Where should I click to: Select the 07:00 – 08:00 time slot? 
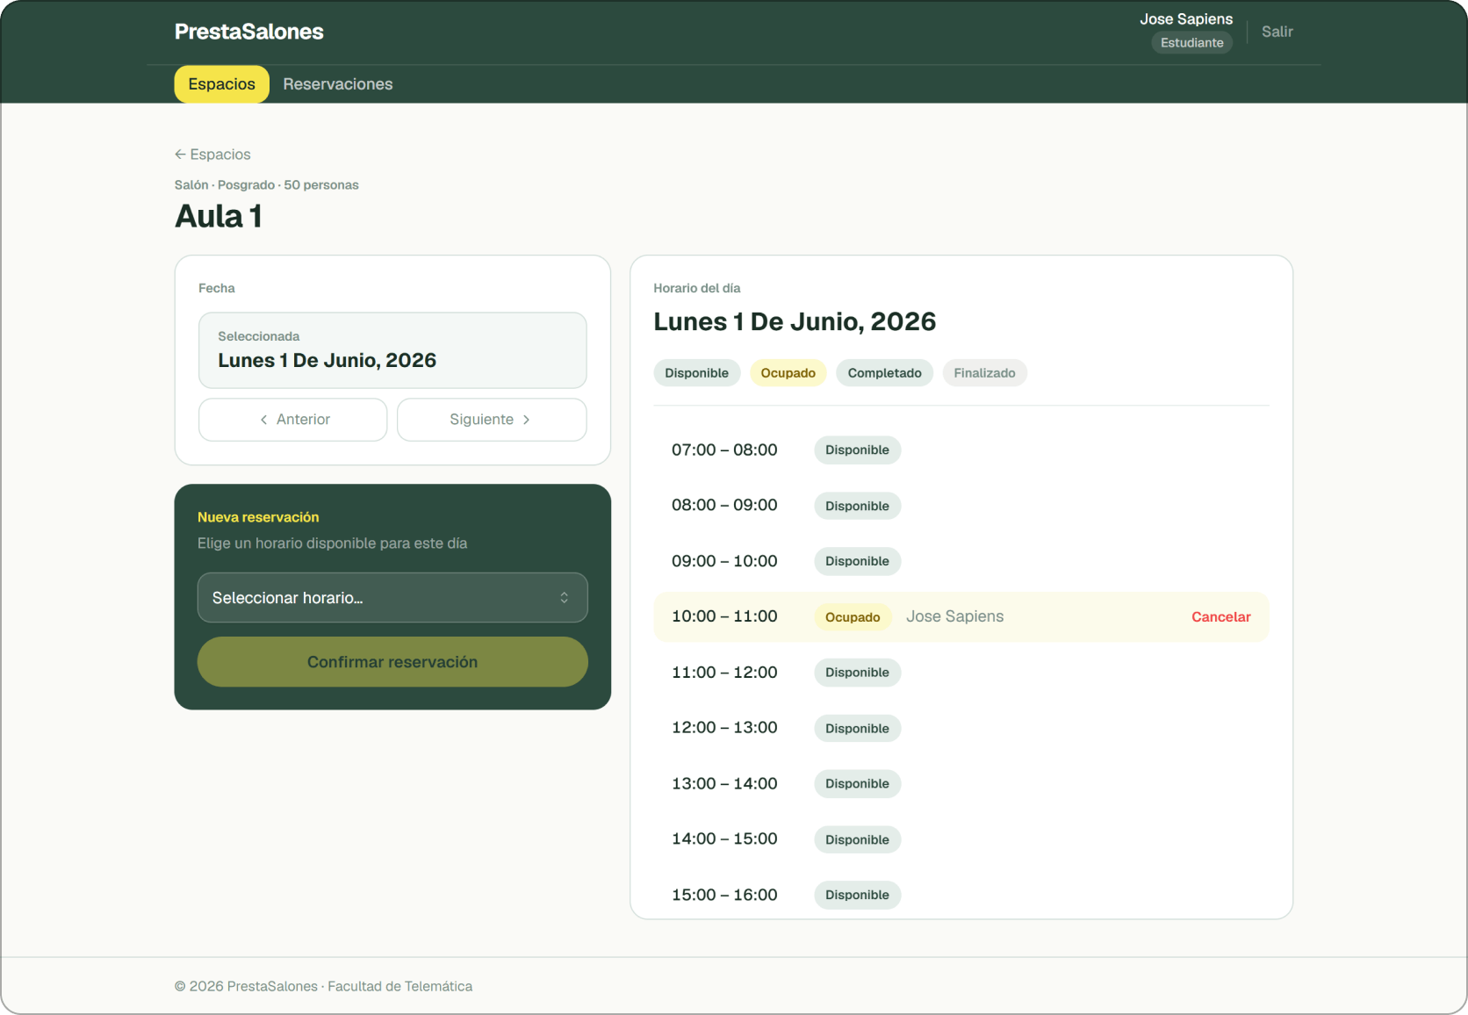(961, 450)
